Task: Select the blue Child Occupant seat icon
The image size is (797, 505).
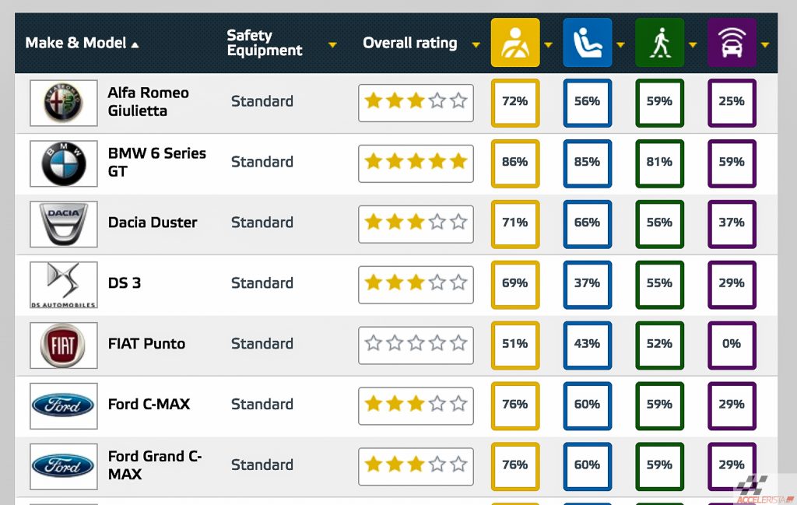Action: point(587,43)
